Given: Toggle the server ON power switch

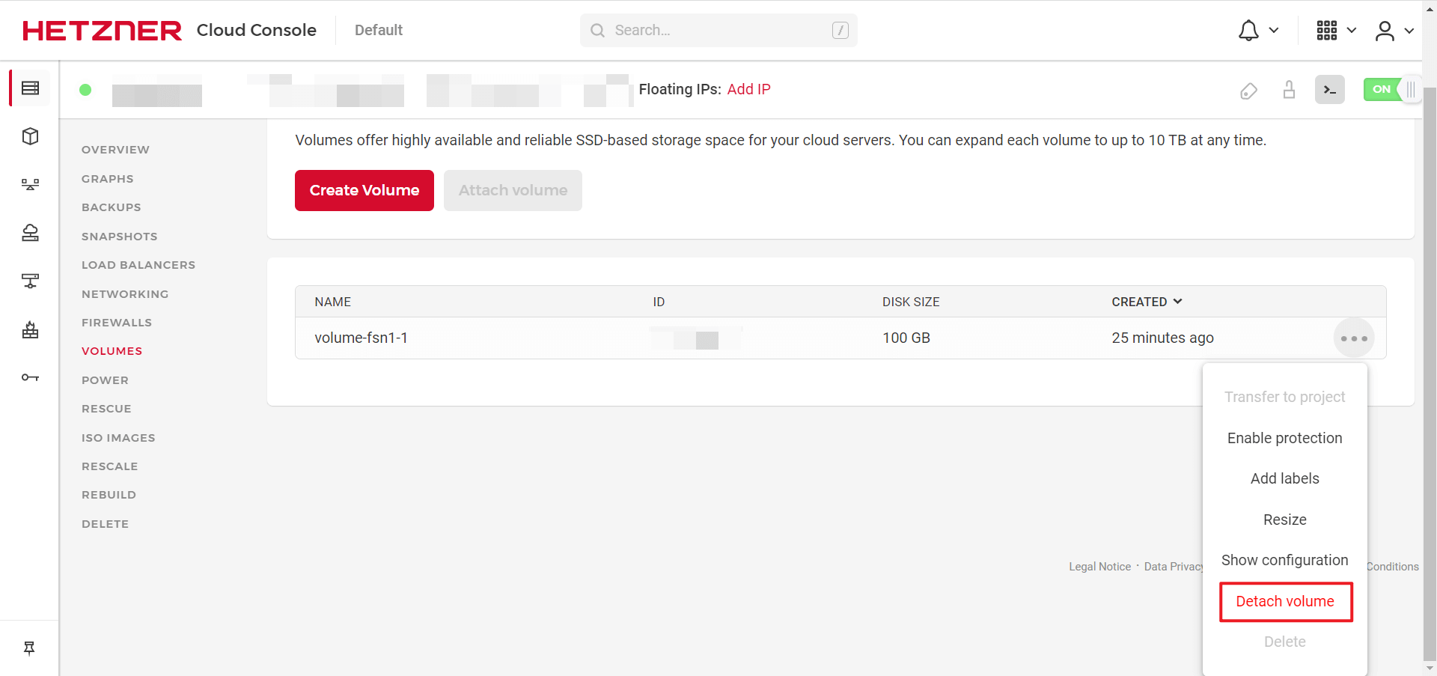Looking at the screenshot, I should click(x=1391, y=89).
